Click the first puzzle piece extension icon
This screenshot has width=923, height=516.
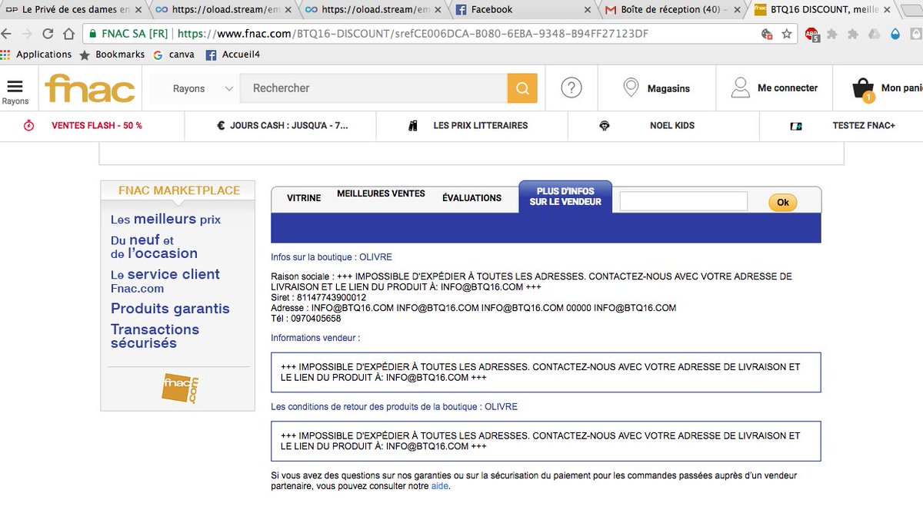832,34
